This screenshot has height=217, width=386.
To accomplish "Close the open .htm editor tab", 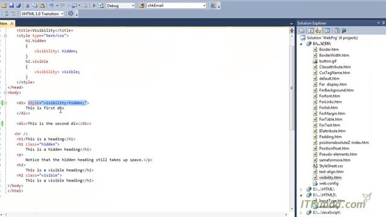I will click(12, 24).
